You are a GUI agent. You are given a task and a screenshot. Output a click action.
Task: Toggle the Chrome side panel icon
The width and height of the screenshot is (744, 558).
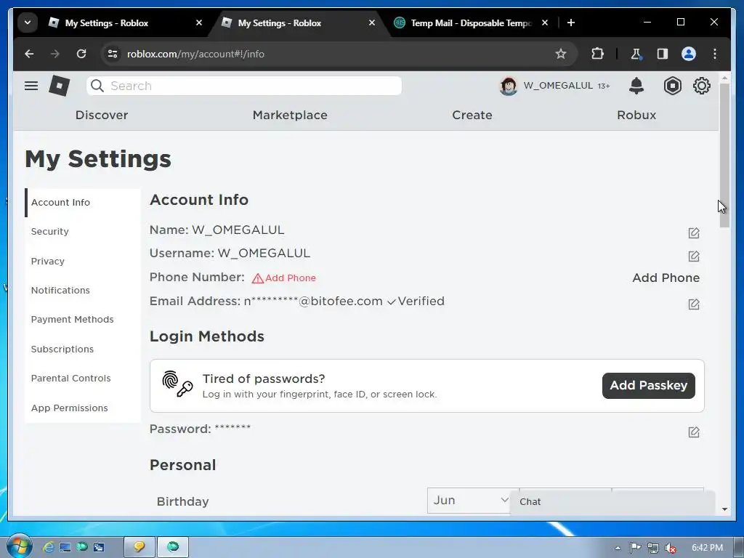(663, 54)
